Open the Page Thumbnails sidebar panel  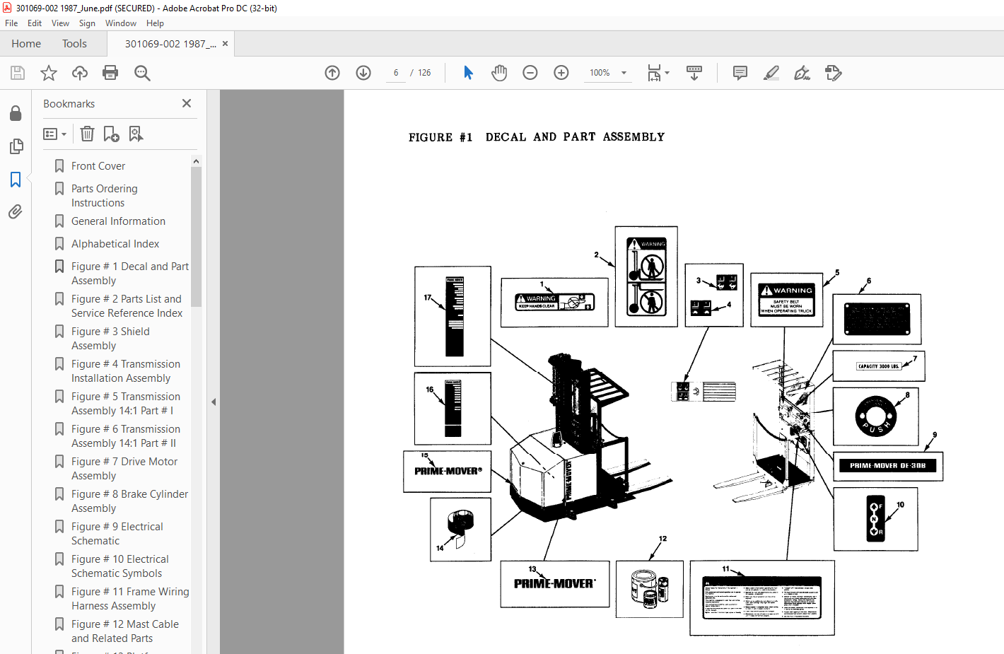click(16, 146)
